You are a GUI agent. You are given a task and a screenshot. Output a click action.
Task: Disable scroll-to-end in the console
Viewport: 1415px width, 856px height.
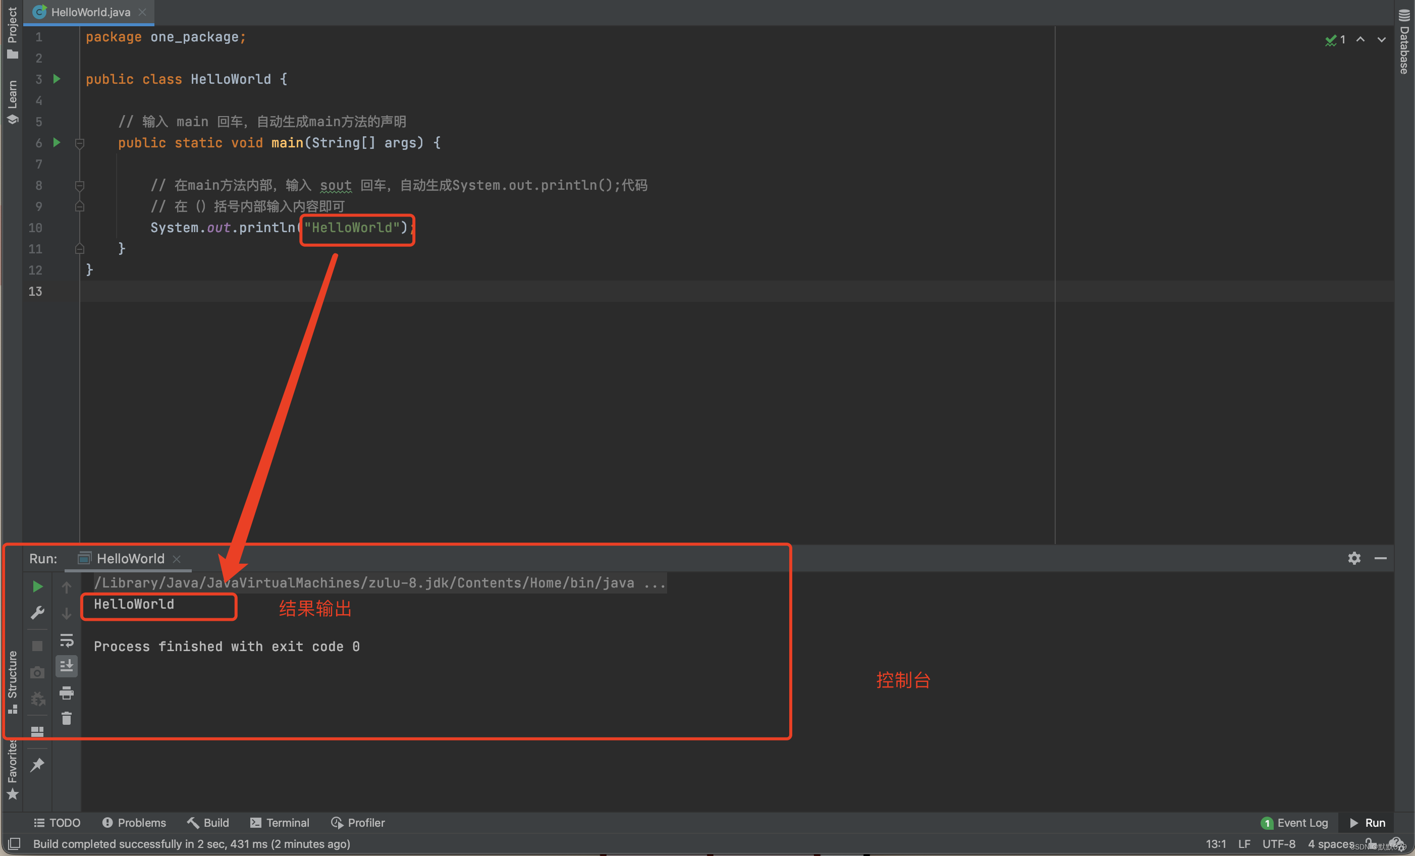coord(67,666)
